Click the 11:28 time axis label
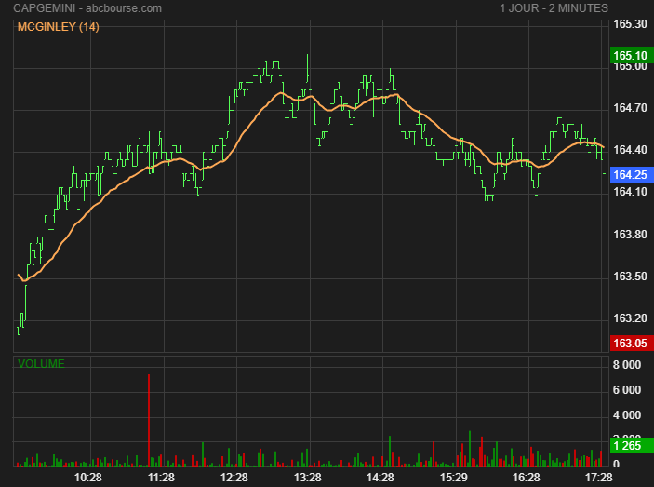Image resolution: width=654 pixels, height=487 pixels. tap(161, 478)
